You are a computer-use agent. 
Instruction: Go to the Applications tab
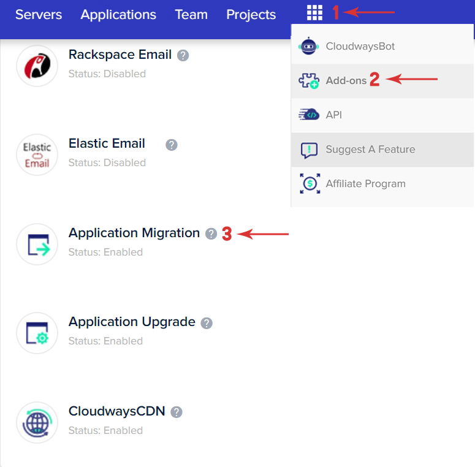click(118, 15)
